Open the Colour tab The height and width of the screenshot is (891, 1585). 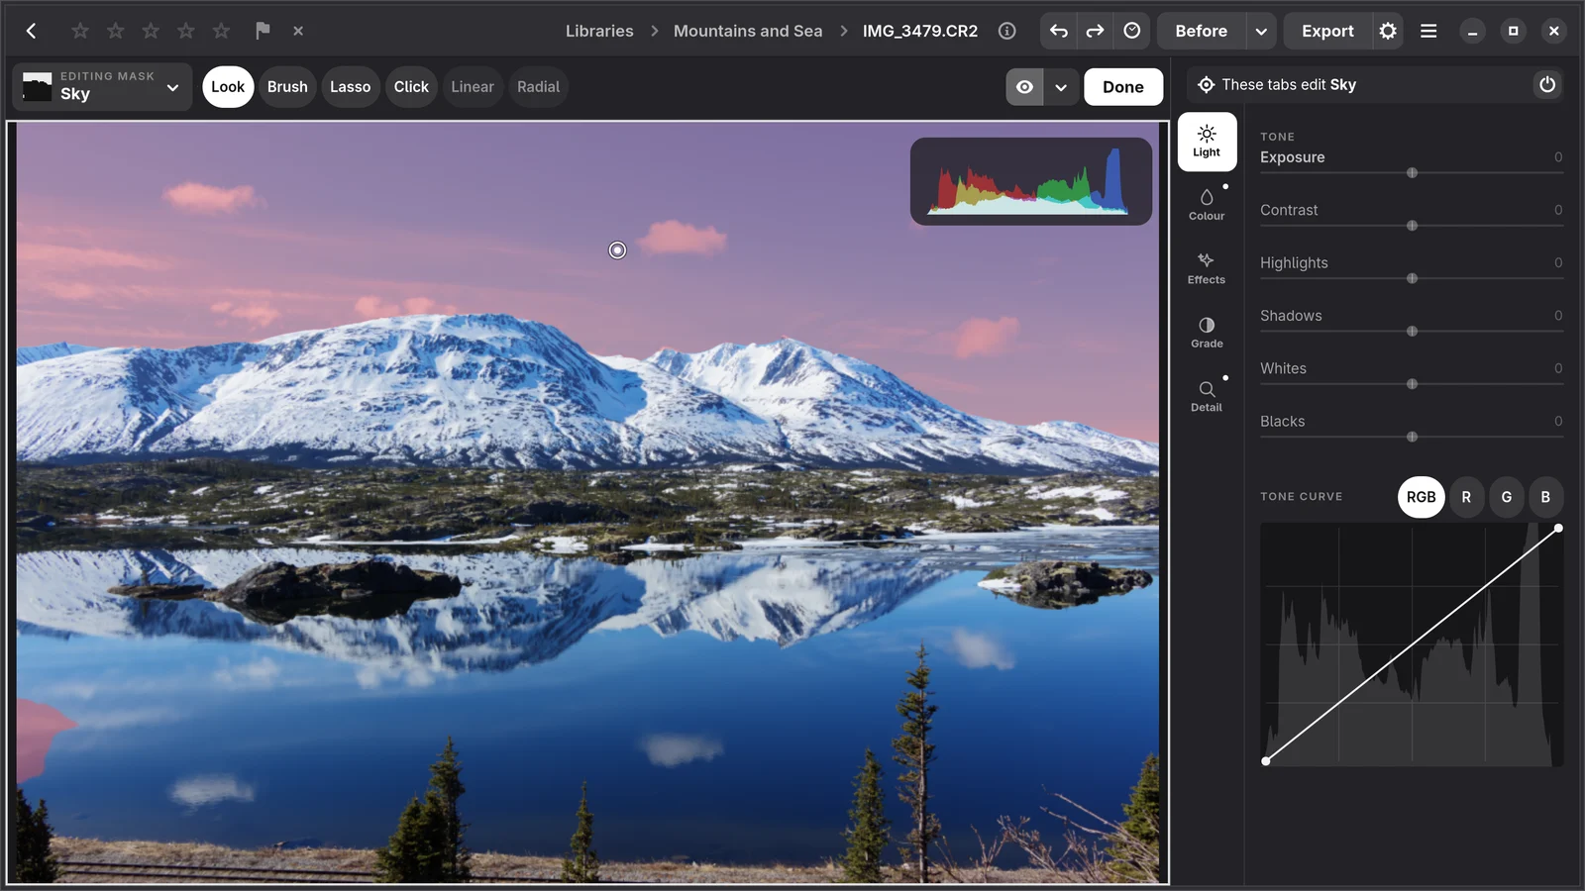pyautogui.click(x=1207, y=205)
